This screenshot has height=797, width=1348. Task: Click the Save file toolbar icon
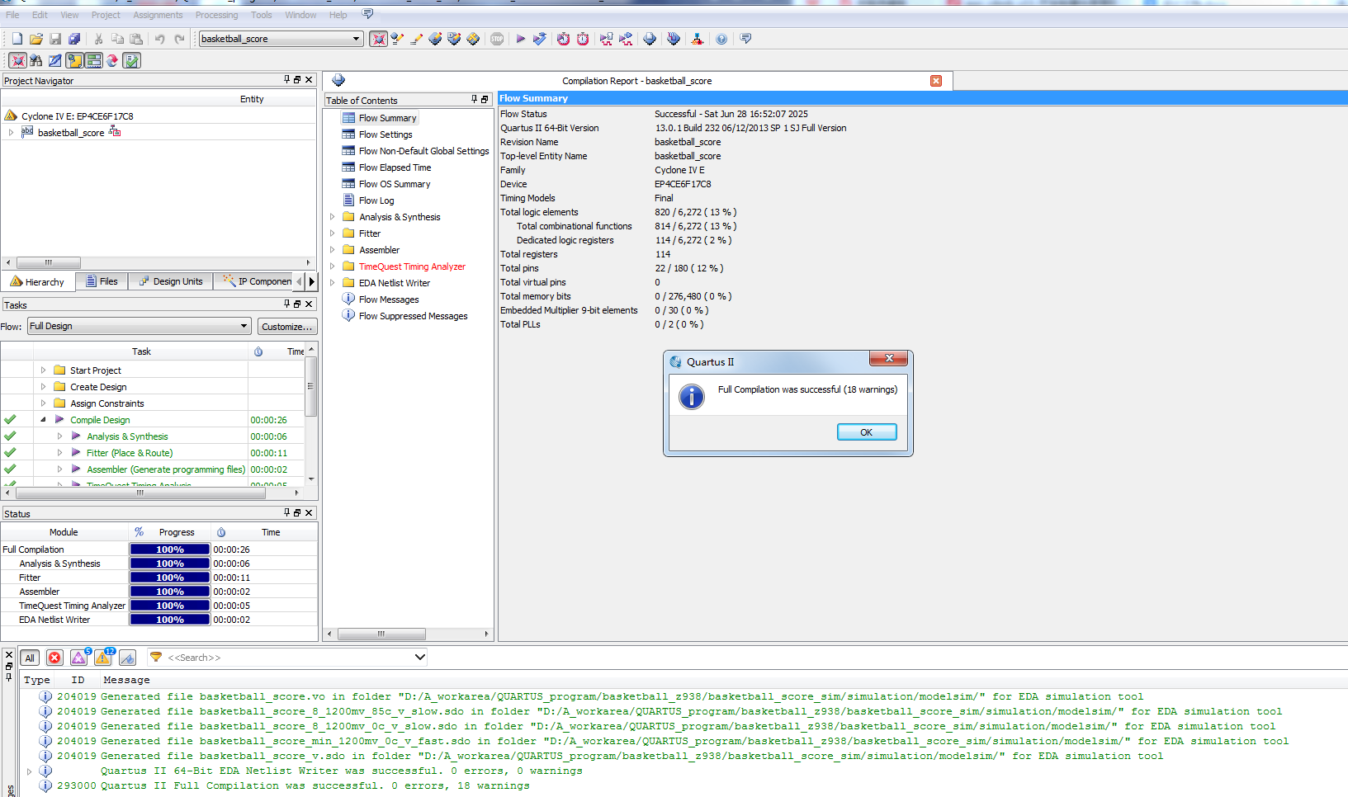point(55,39)
